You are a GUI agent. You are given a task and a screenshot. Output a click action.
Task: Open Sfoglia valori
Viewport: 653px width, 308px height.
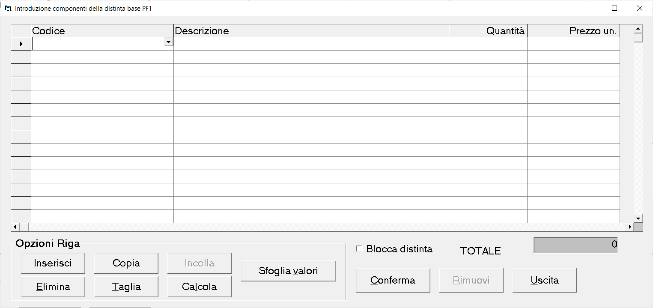coord(288,271)
